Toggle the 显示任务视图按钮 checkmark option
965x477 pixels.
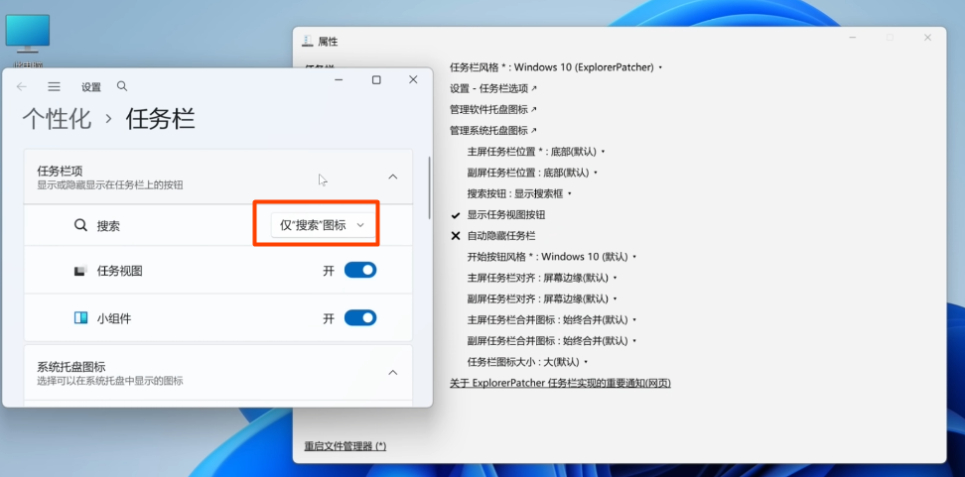tap(497, 215)
